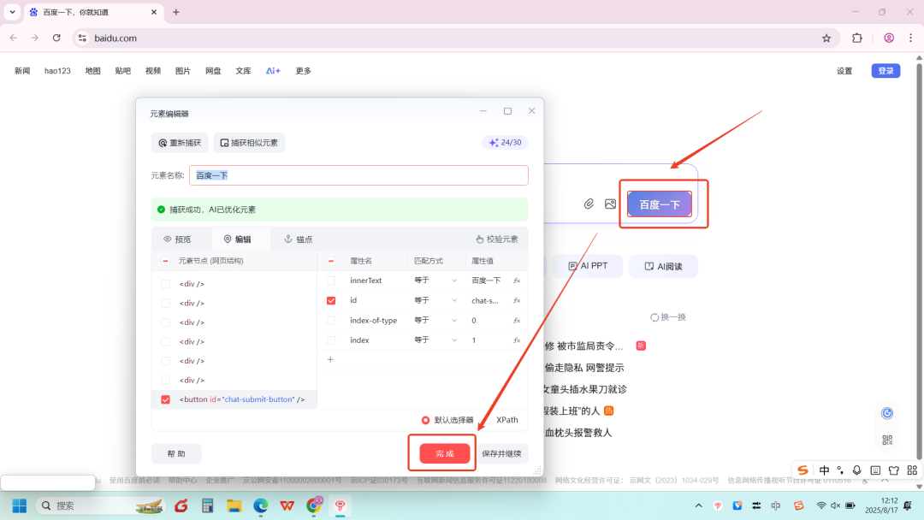Image resolution: width=924 pixels, height=520 pixels.
Task: Open a new Chrome tab with the plus
Action: click(x=176, y=12)
